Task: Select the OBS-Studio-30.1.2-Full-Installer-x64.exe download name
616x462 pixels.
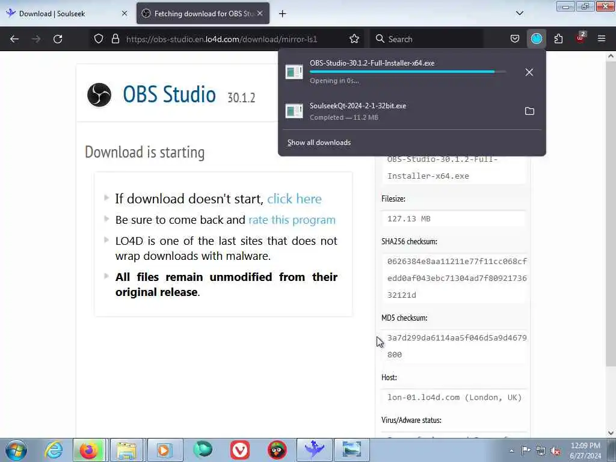Action: coord(372,63)
